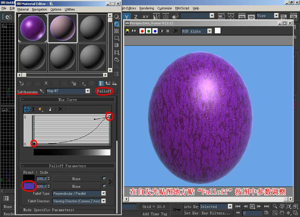The height and width of the screenshot is (217, 300).
Task: Click the swap colors arrow icon
Action: 111,182
